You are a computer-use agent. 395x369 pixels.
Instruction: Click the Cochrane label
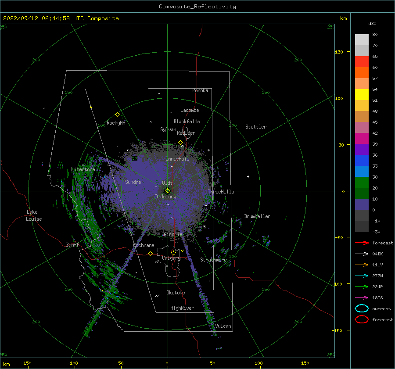(144, 245)
